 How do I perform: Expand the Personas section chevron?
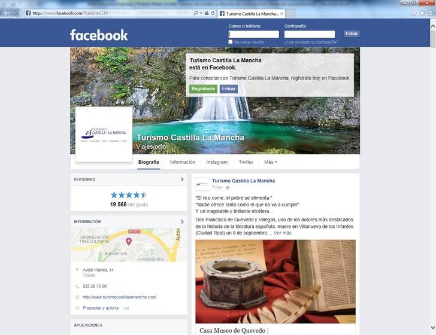(x=182, y=179)
